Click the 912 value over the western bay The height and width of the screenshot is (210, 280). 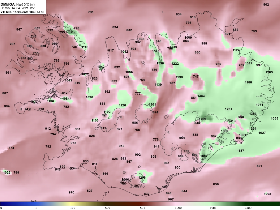point(48,129)
